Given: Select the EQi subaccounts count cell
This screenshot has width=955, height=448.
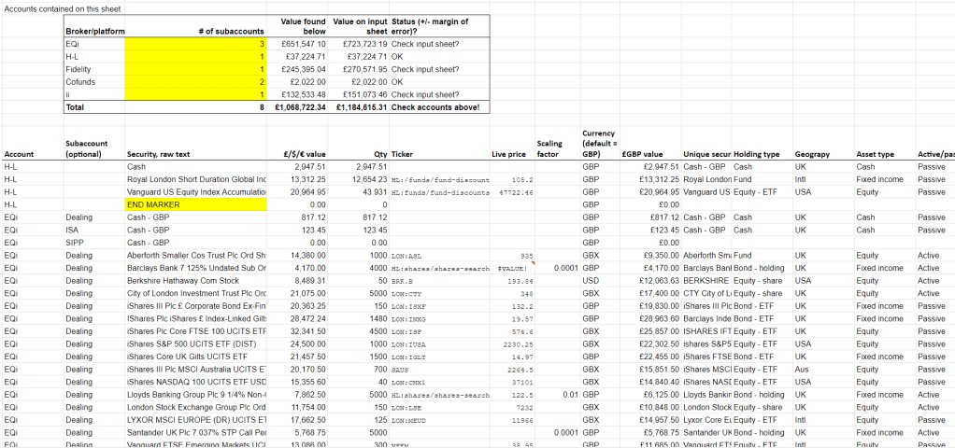Looking at the screenshot, I should (x=195, y=44).
